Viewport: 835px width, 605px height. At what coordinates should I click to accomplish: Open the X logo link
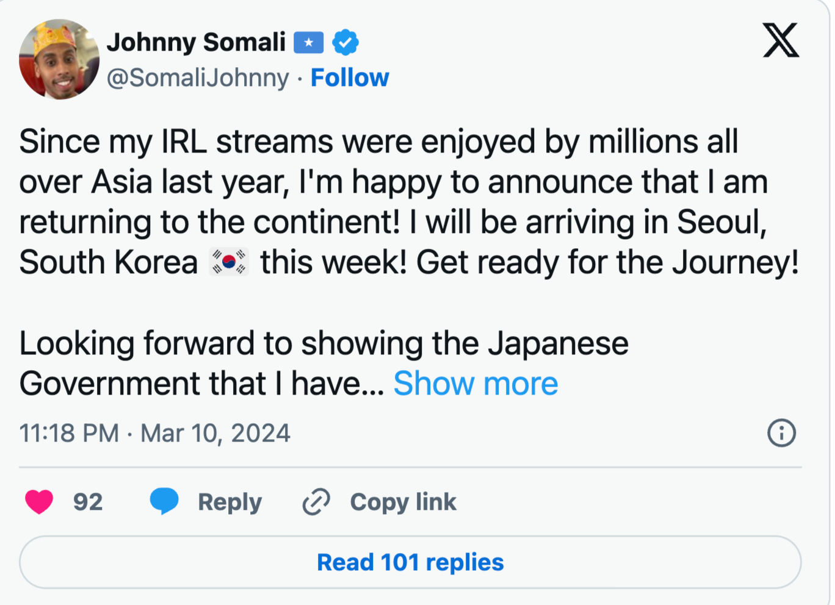[781, 40]
